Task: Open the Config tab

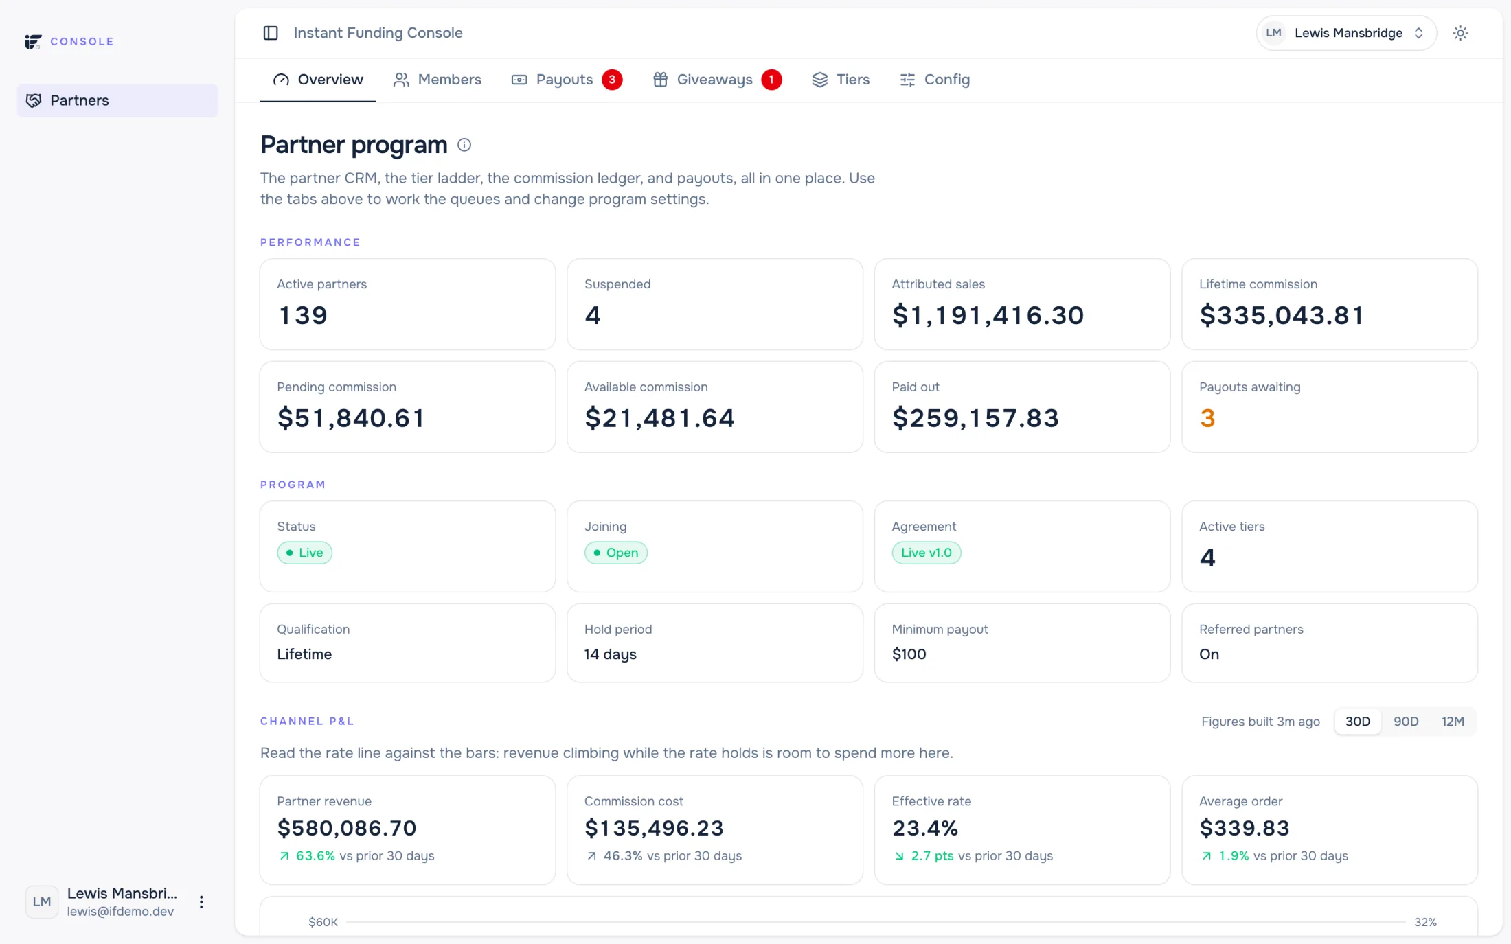Action: tap(935, 80)
